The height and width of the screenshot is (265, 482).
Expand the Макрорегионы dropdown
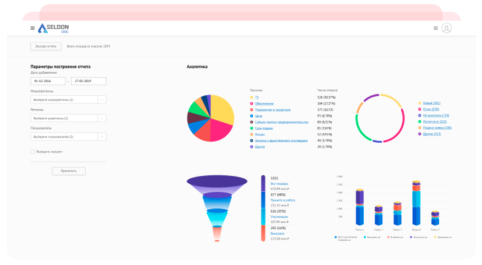pos(68,99)
